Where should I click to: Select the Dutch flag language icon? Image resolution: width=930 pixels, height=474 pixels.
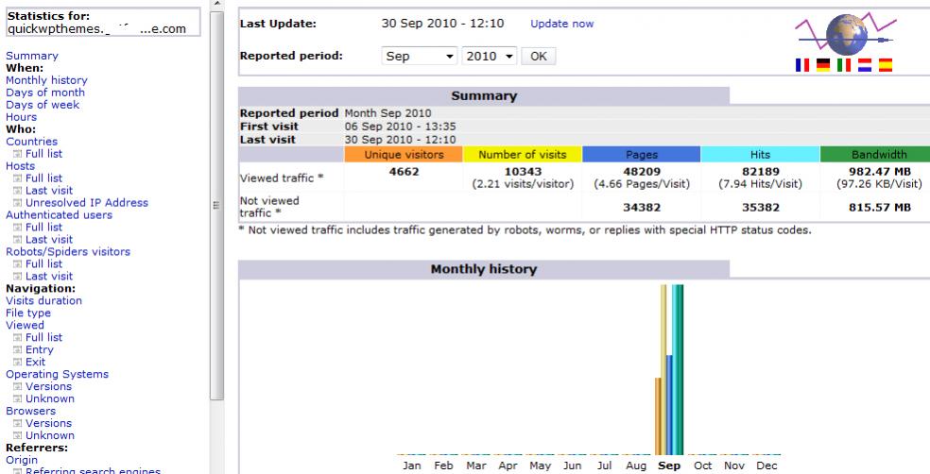864,65
